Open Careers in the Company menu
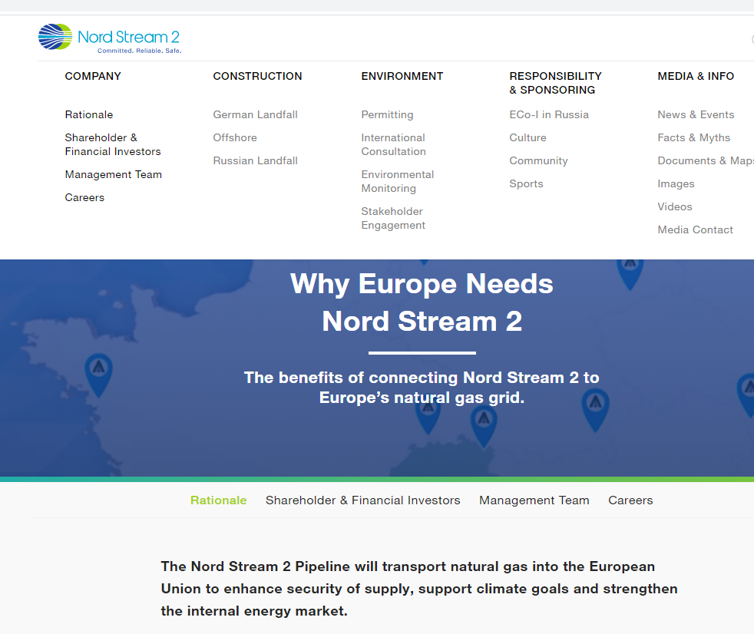This screenshot has height=634, width=754. point(84,197)
